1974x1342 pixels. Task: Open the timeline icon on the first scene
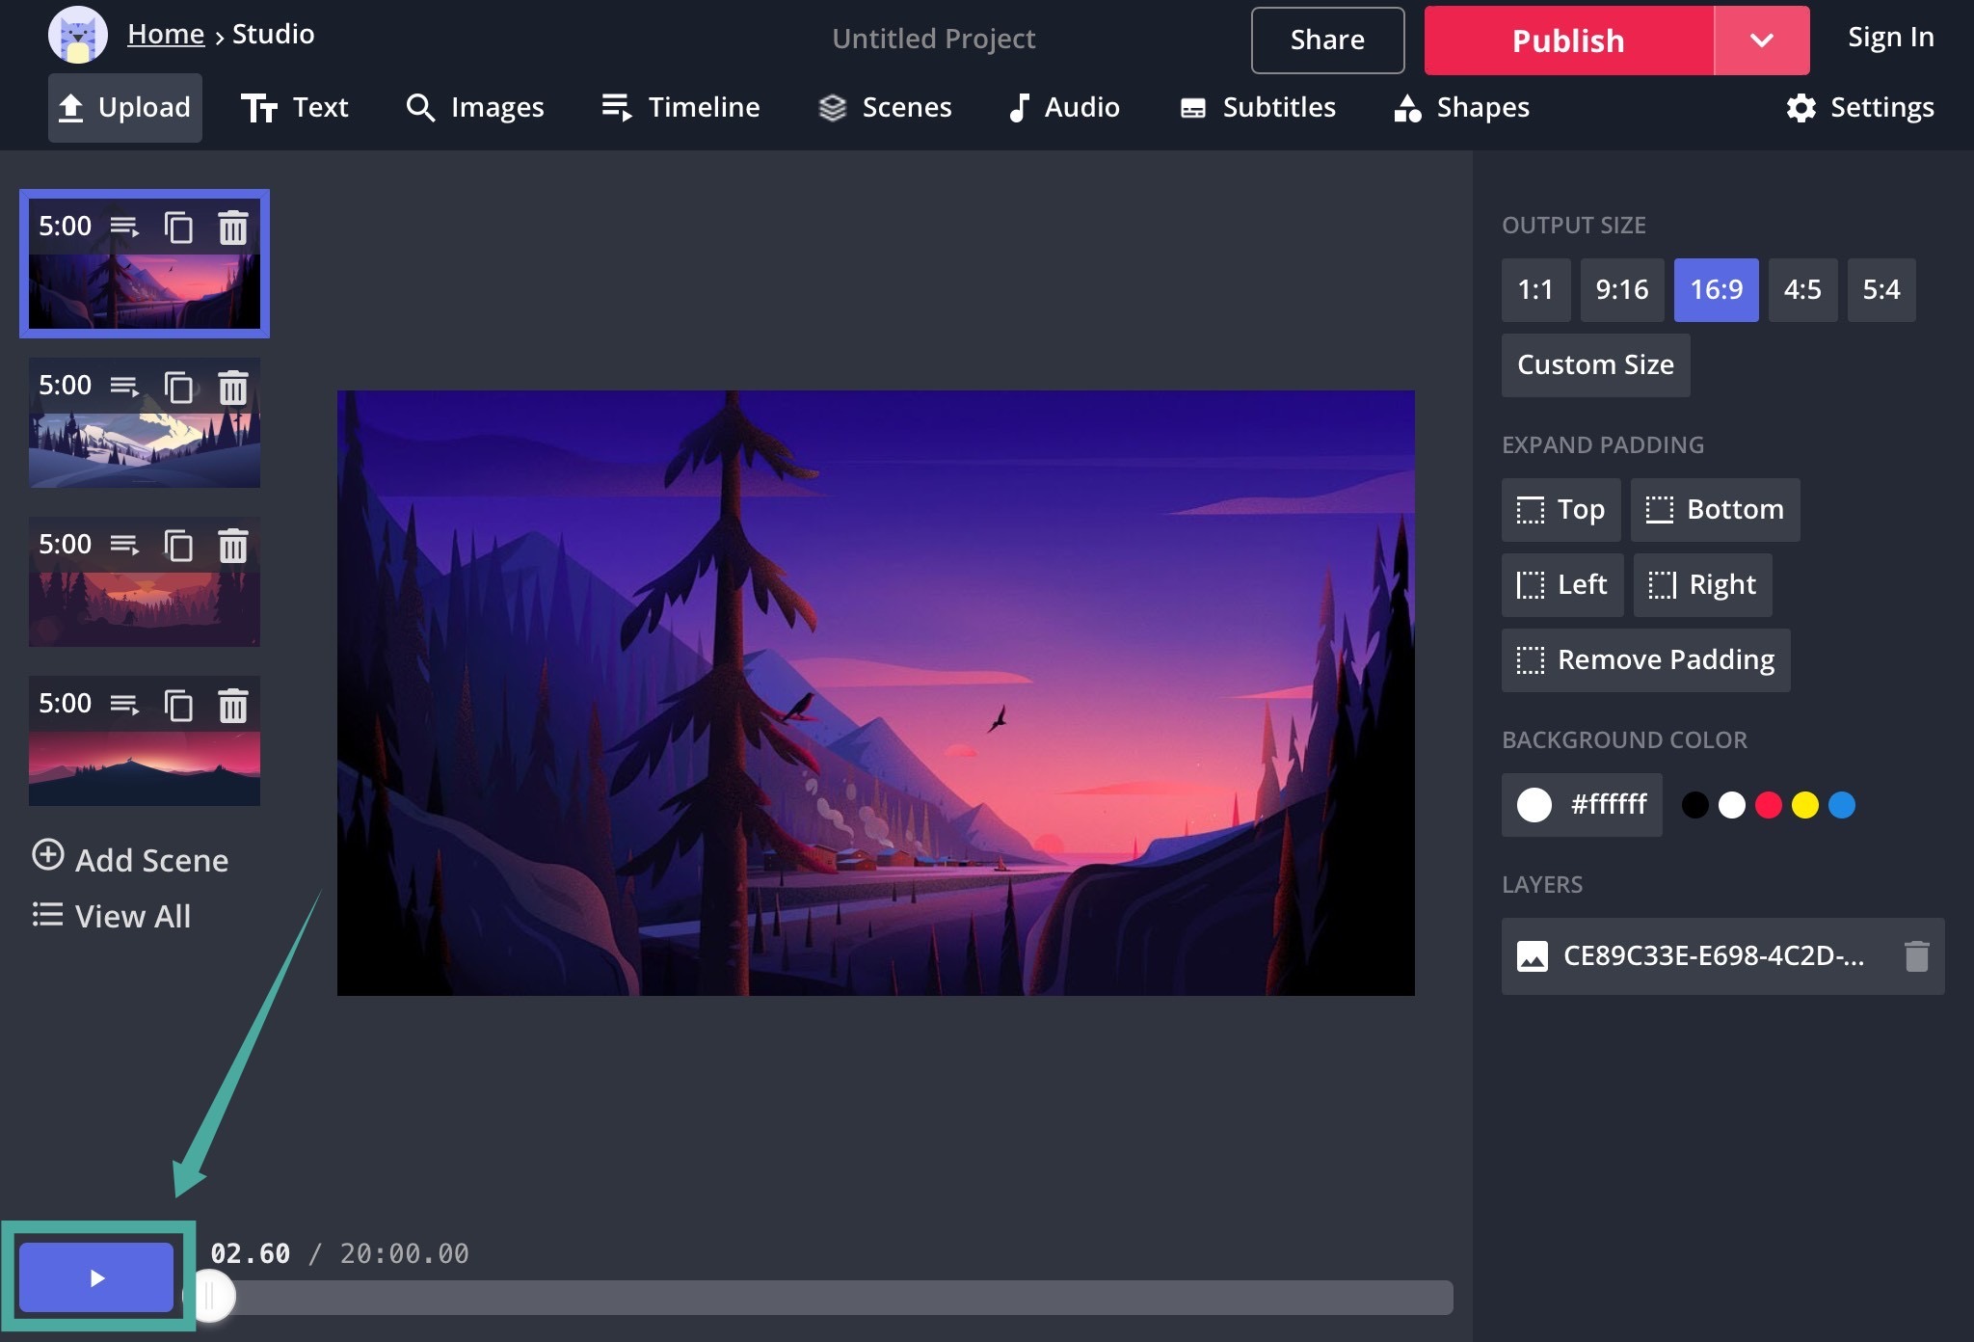click(124, 228)
